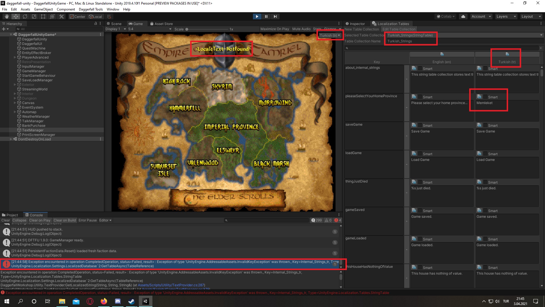Expand the PlayerAdvanced object

point(15,57)
